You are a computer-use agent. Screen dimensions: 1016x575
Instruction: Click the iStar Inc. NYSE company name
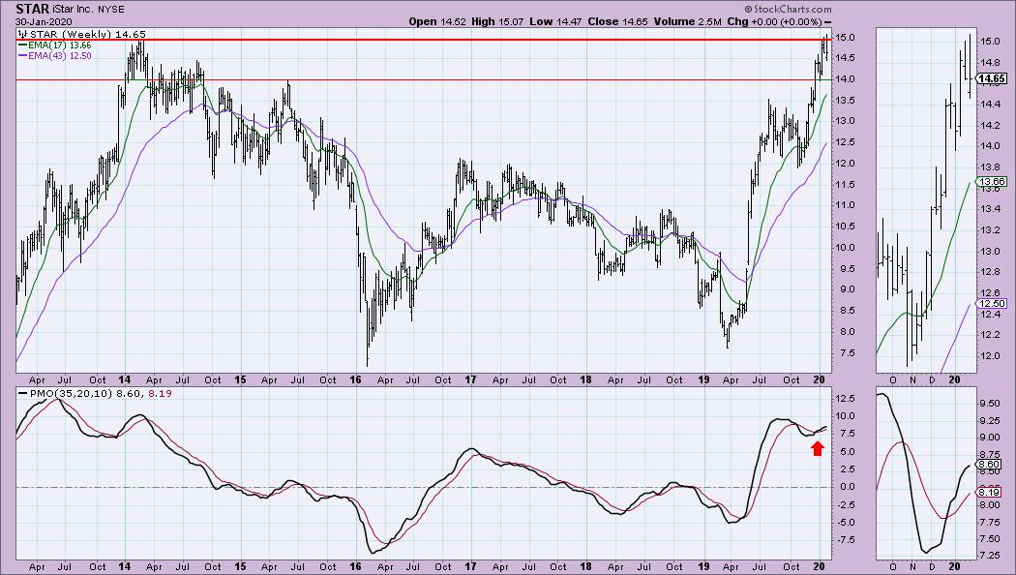tap(89, 10)
